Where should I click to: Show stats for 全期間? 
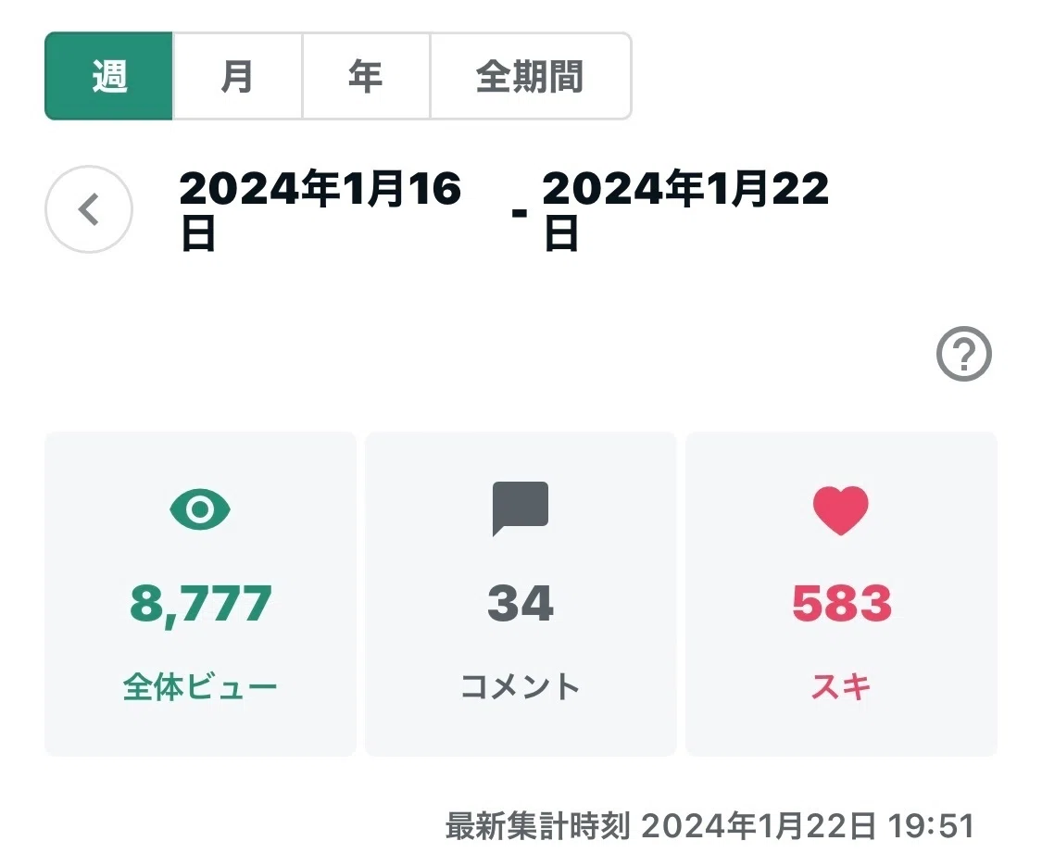[x=531, y=76]
